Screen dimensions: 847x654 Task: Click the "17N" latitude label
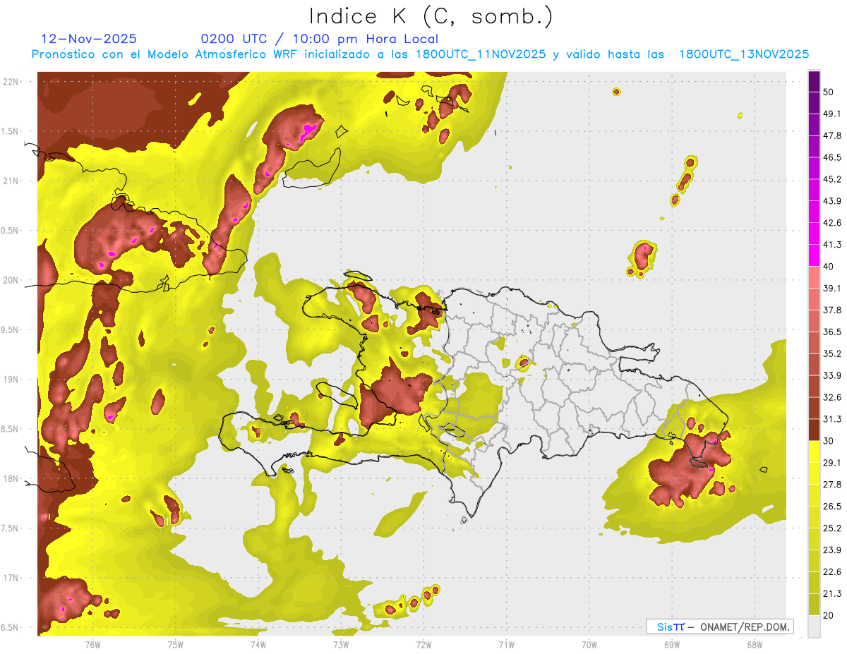(x=10, y=578)
